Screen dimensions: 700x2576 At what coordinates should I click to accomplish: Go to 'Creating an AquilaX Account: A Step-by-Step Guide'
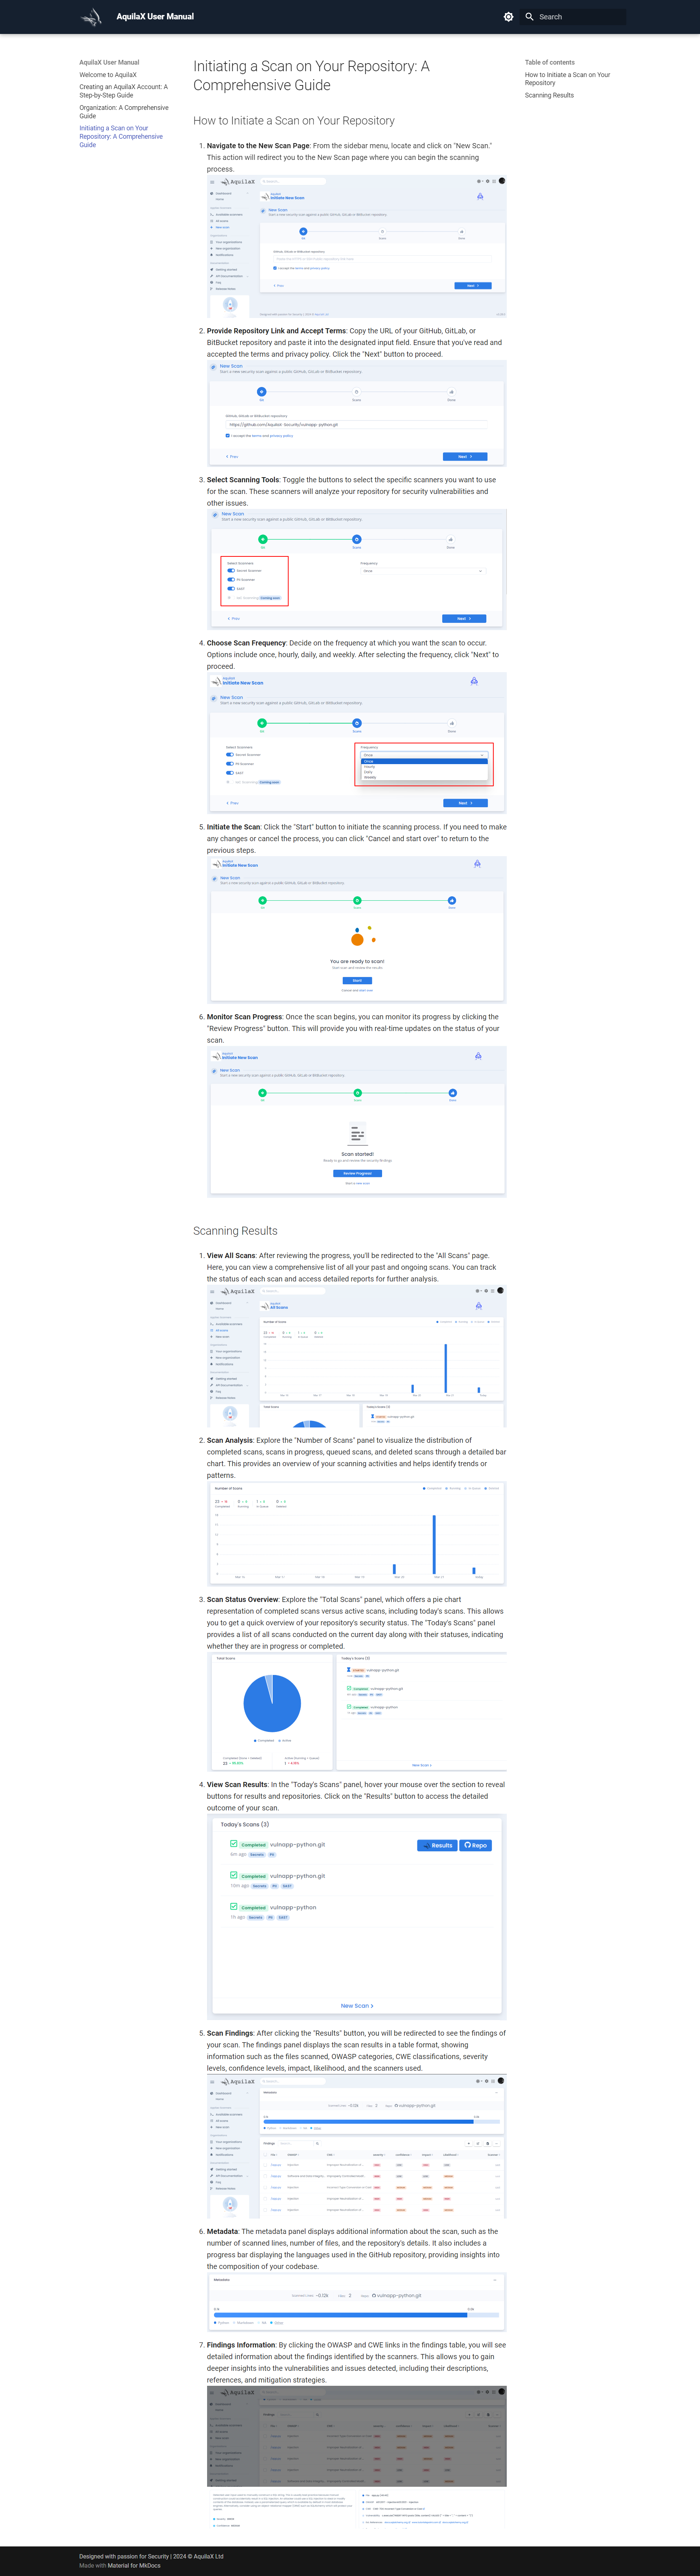click(124, 91)
